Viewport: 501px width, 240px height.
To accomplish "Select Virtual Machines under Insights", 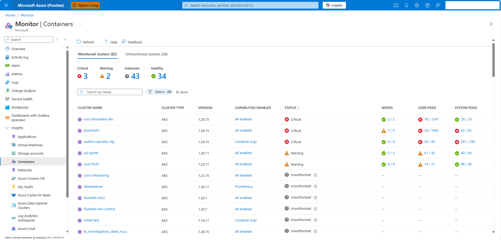I will [30, 145].
